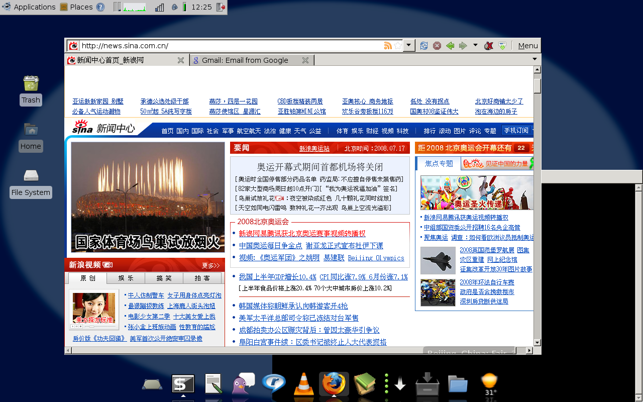Click headline 奥运开幕式期间首都机场将关闭
Image resolution: width=643 pixels, height=402 pixels.
(x=320, y=167)
